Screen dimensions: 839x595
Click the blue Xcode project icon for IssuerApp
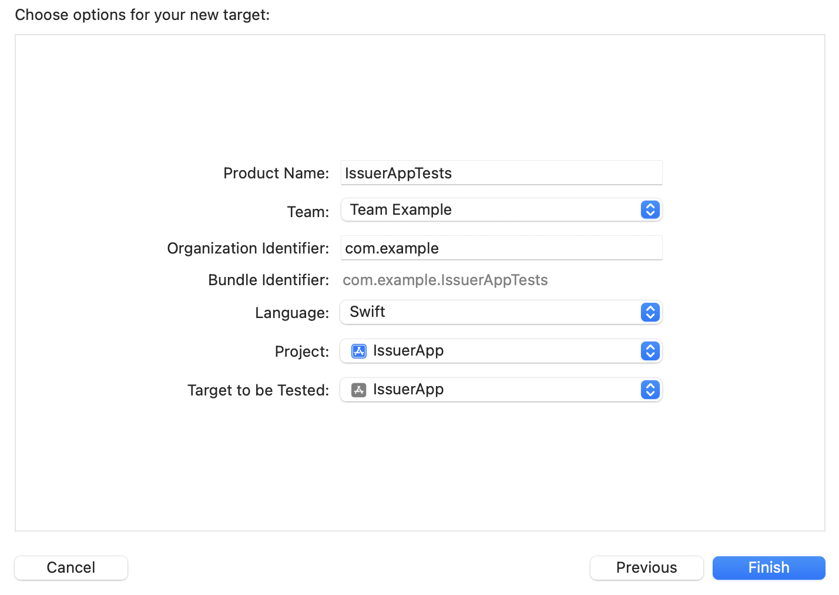[358, 351]
